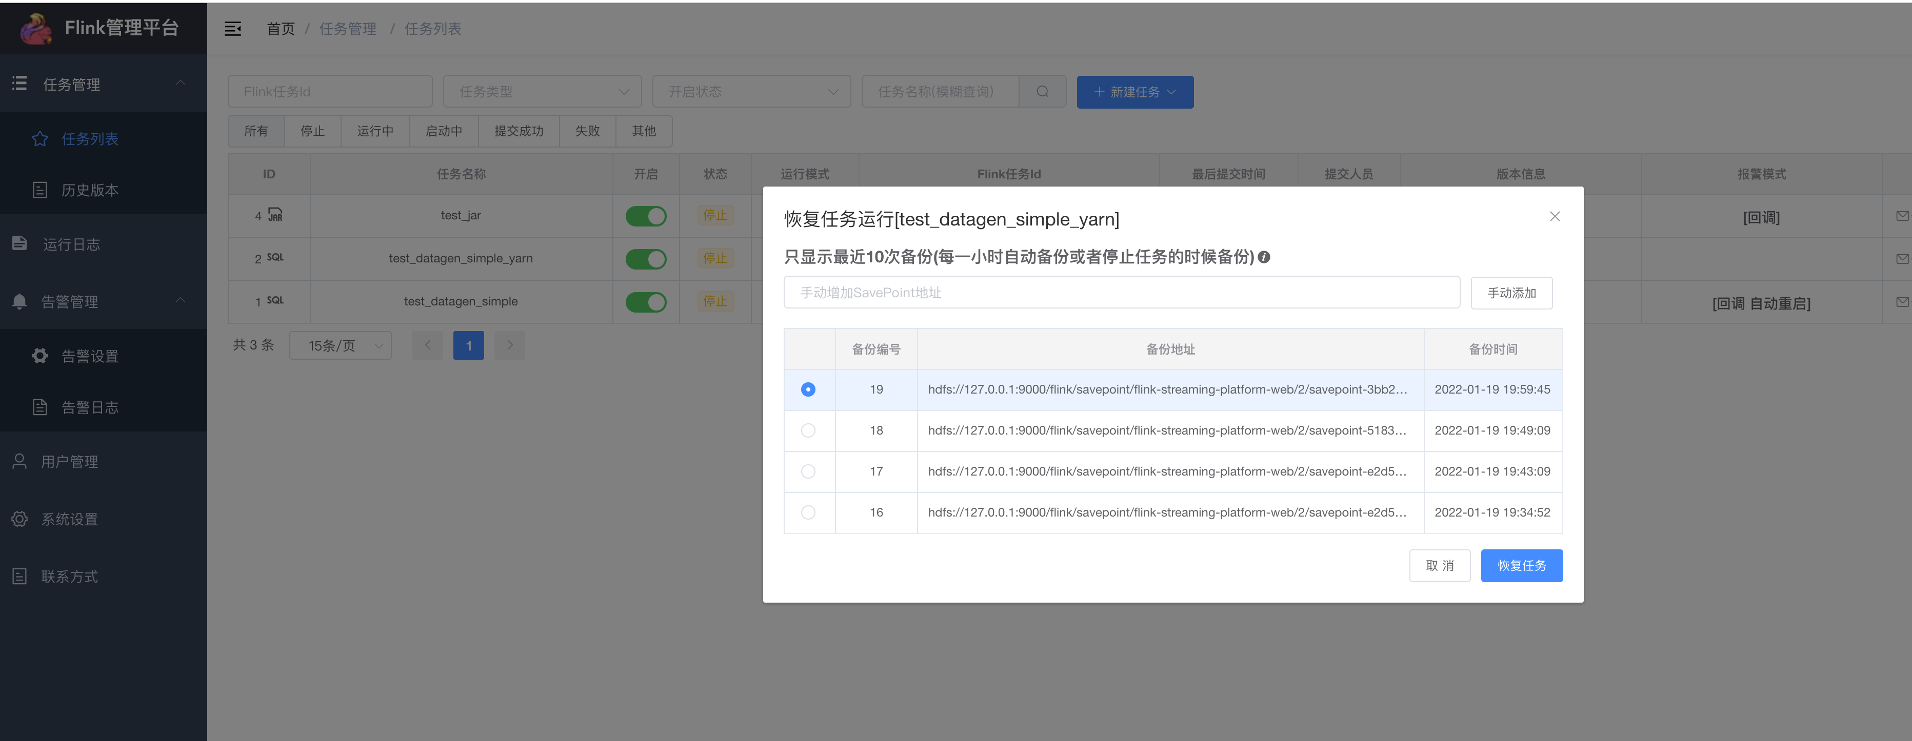Focus the 任务名称(模糊查询) input field

pyautogui.click(x=941, y=91)
